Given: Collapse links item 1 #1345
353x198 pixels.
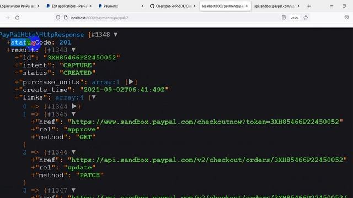Looking at the screenshot, I should [73, 114].
